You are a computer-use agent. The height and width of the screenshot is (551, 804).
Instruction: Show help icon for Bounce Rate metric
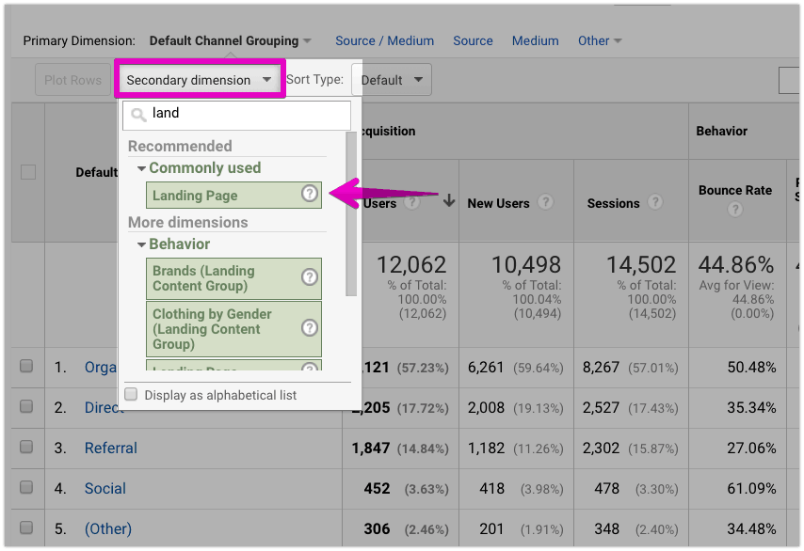click(x=735, y=209)
